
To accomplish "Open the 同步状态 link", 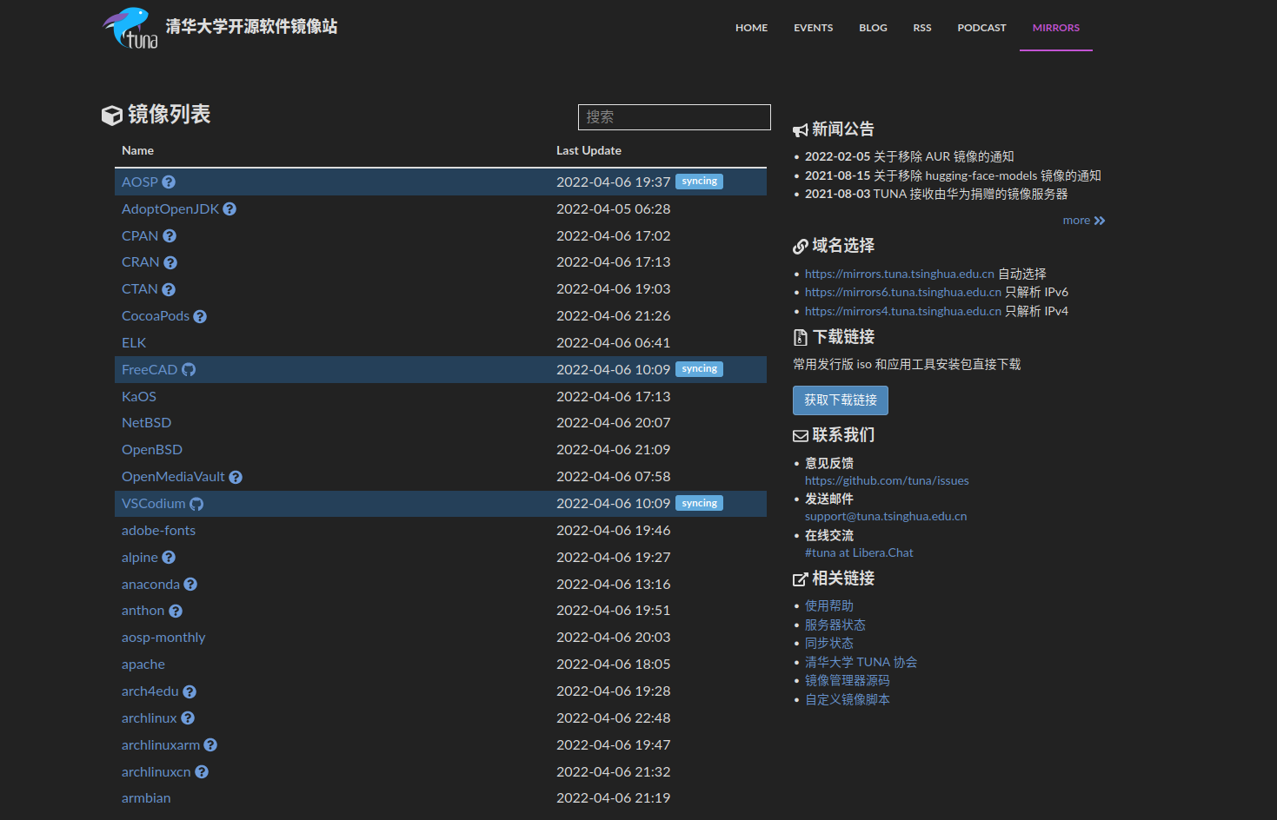I will (x=829, y=644).
